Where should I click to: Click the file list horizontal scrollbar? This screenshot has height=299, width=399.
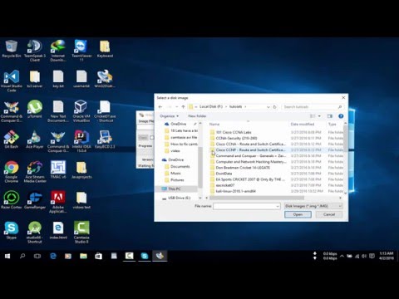(x=256, y=198)
